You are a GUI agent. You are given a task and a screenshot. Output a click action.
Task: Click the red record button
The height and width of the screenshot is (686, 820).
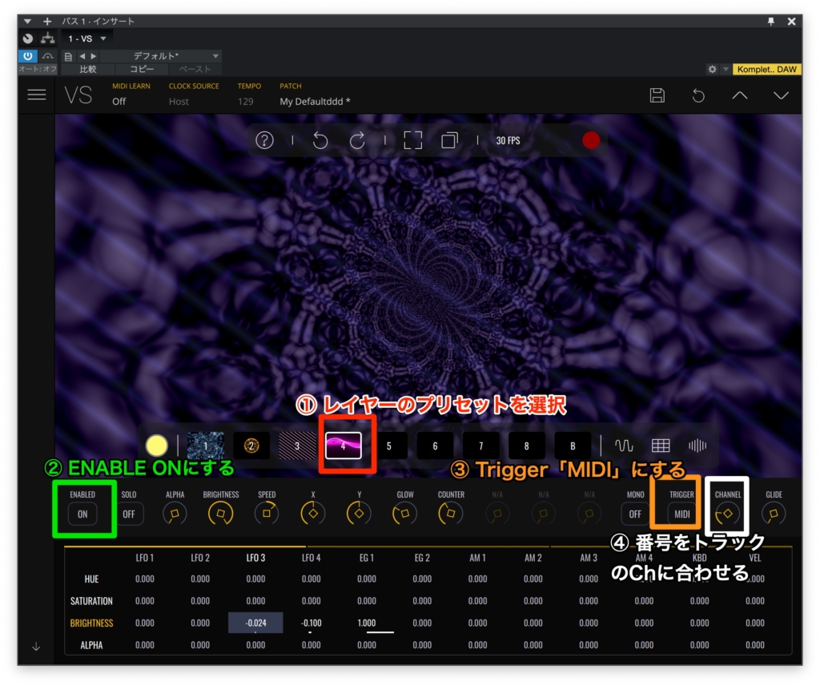(x=591, y=140)
